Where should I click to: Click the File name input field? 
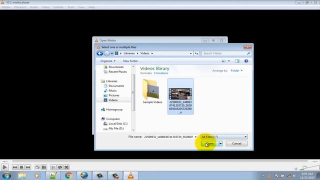[169, 137]
